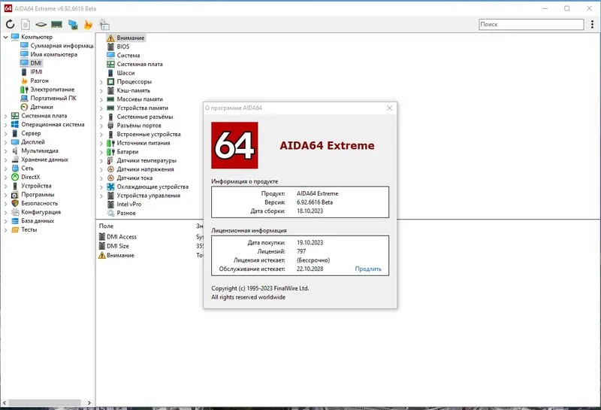
Task: Launch the flame stability test icon
Action: coord(88,25)
